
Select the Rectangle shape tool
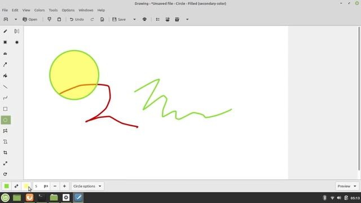(x=5, y=109)
